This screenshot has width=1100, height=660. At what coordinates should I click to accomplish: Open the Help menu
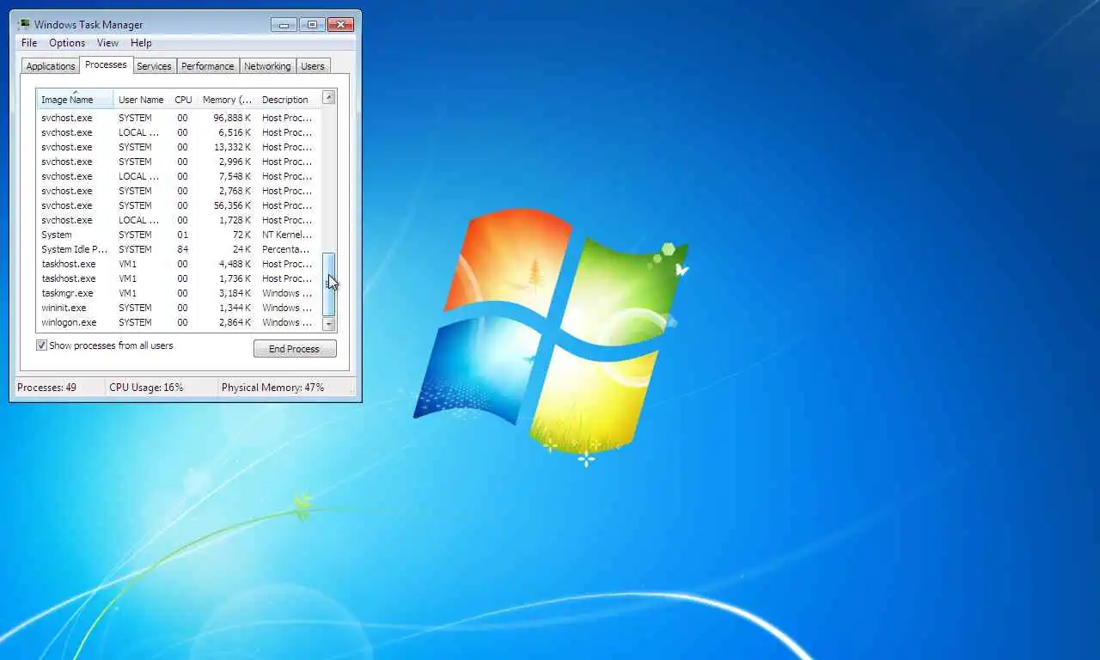pos(141,43)
